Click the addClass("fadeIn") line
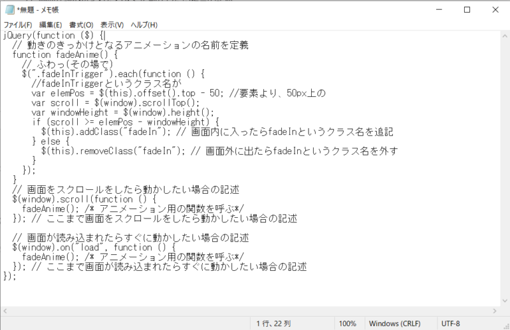510x330 pixels. pyautogui.click(x=217, y=132)
